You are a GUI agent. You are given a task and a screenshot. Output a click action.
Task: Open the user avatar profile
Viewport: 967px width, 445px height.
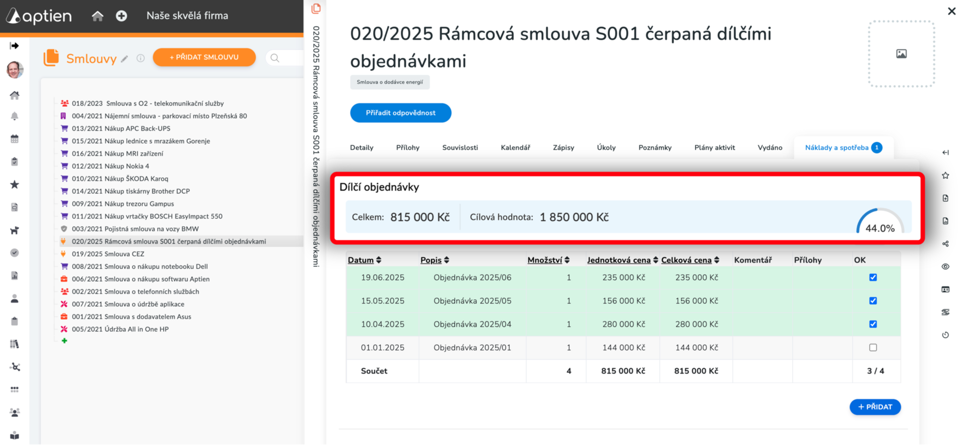point(15,70)
